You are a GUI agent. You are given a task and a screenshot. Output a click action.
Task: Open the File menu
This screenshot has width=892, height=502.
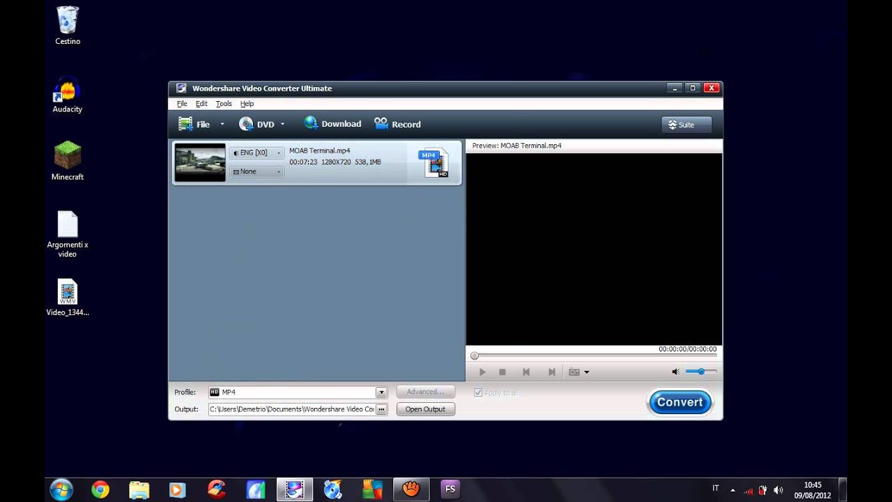click(x=182, y=103)
